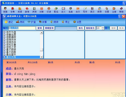Focus the 输入 idiom input field

point(22,28)
